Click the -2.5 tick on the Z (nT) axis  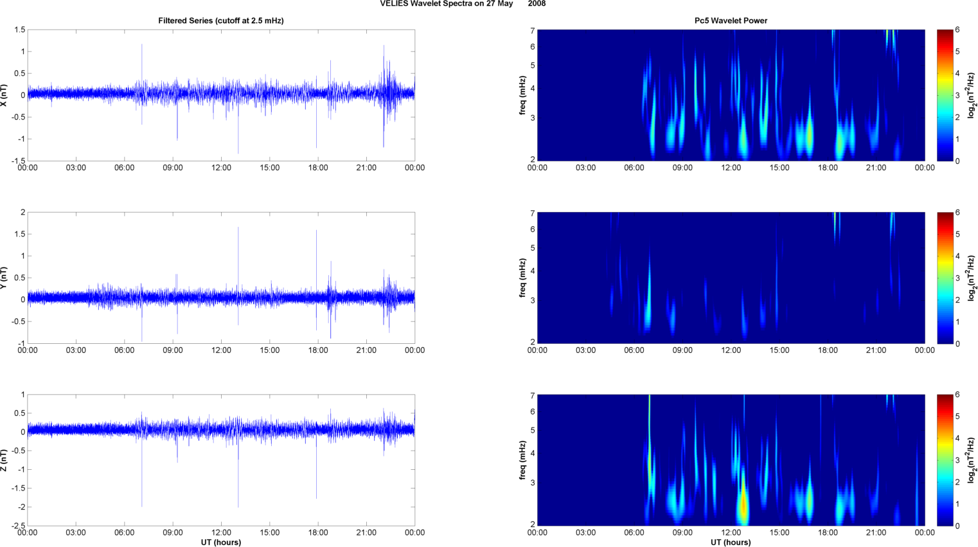pos(18,526)
